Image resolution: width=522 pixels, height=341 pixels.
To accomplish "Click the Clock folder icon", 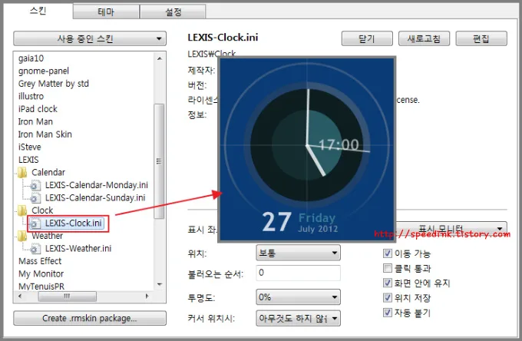I will 22,210.
